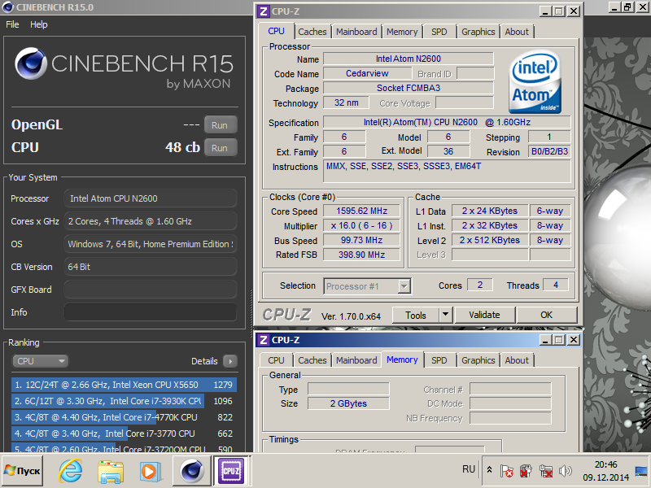The height and width of the screenshot is (488, 651).
Task: Click OK in top CPU-Z window
Action: click(x=546, y=315)
